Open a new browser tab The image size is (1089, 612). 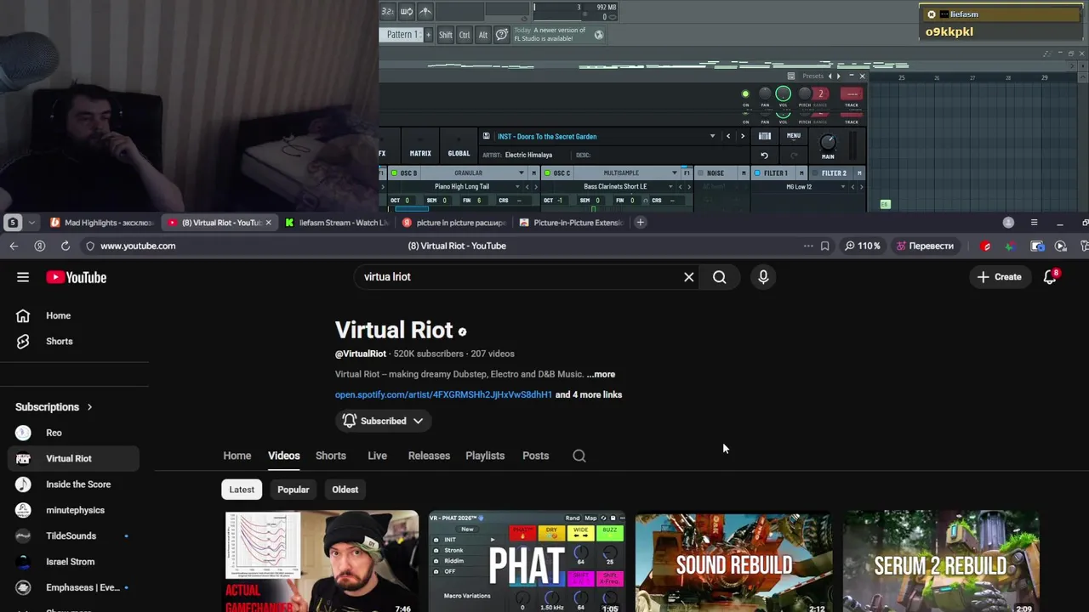click(641, 223)
